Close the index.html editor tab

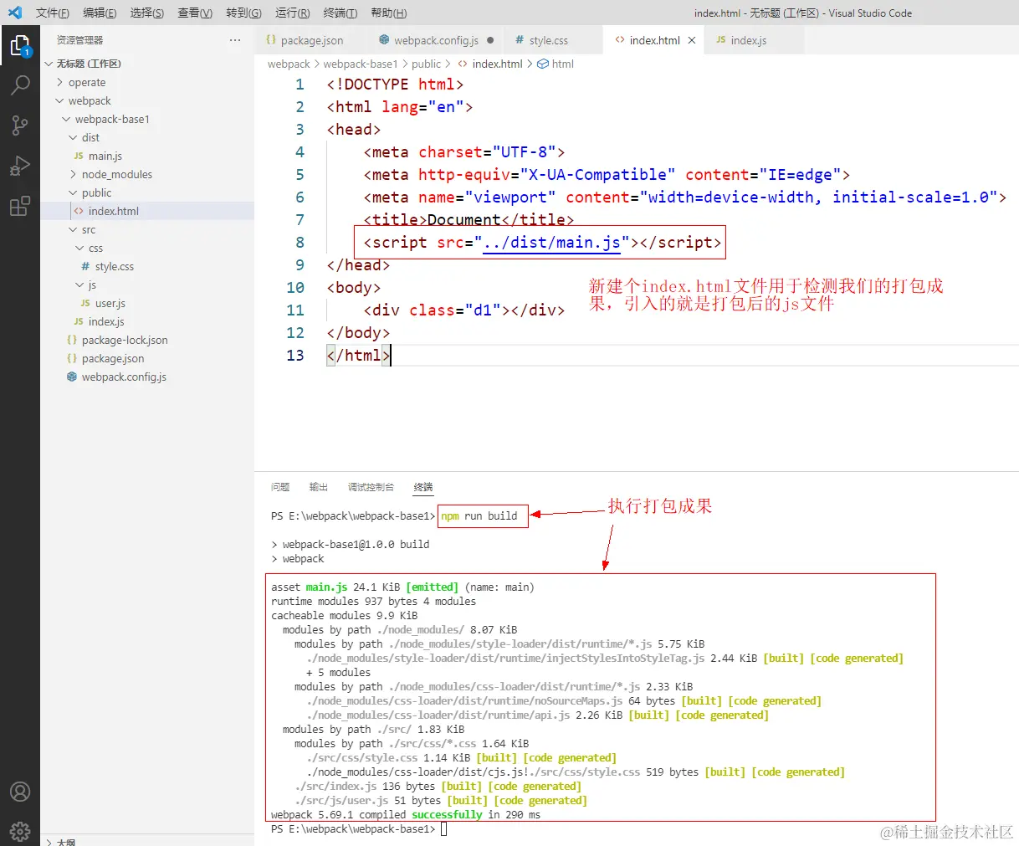point(692,40)
